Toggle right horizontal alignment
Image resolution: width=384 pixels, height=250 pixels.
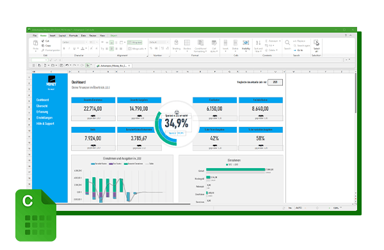pyautogui.click(x=116, y=49)
